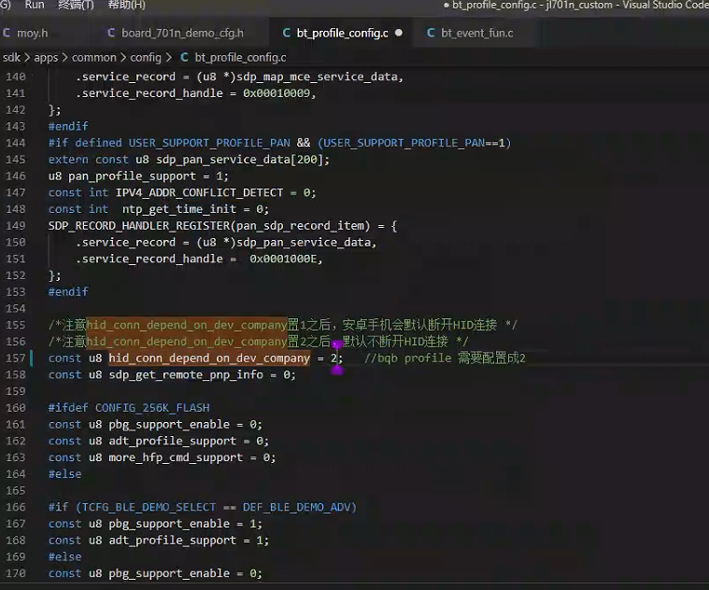Screen dimensions: 709x590
Task: Click line number 144 in gutter
Action: [x=15, y=143]
